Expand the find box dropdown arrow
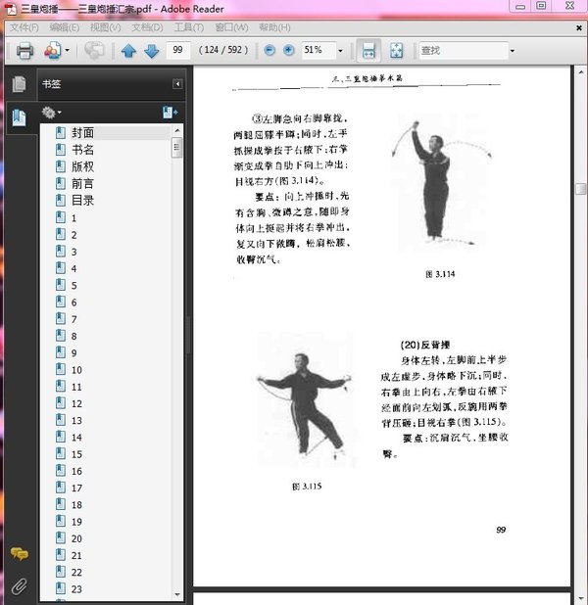Image resolution: width=588 pixels, height=605 pixels. coord(512,50)
